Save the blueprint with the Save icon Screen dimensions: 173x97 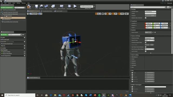click(36, 7)
